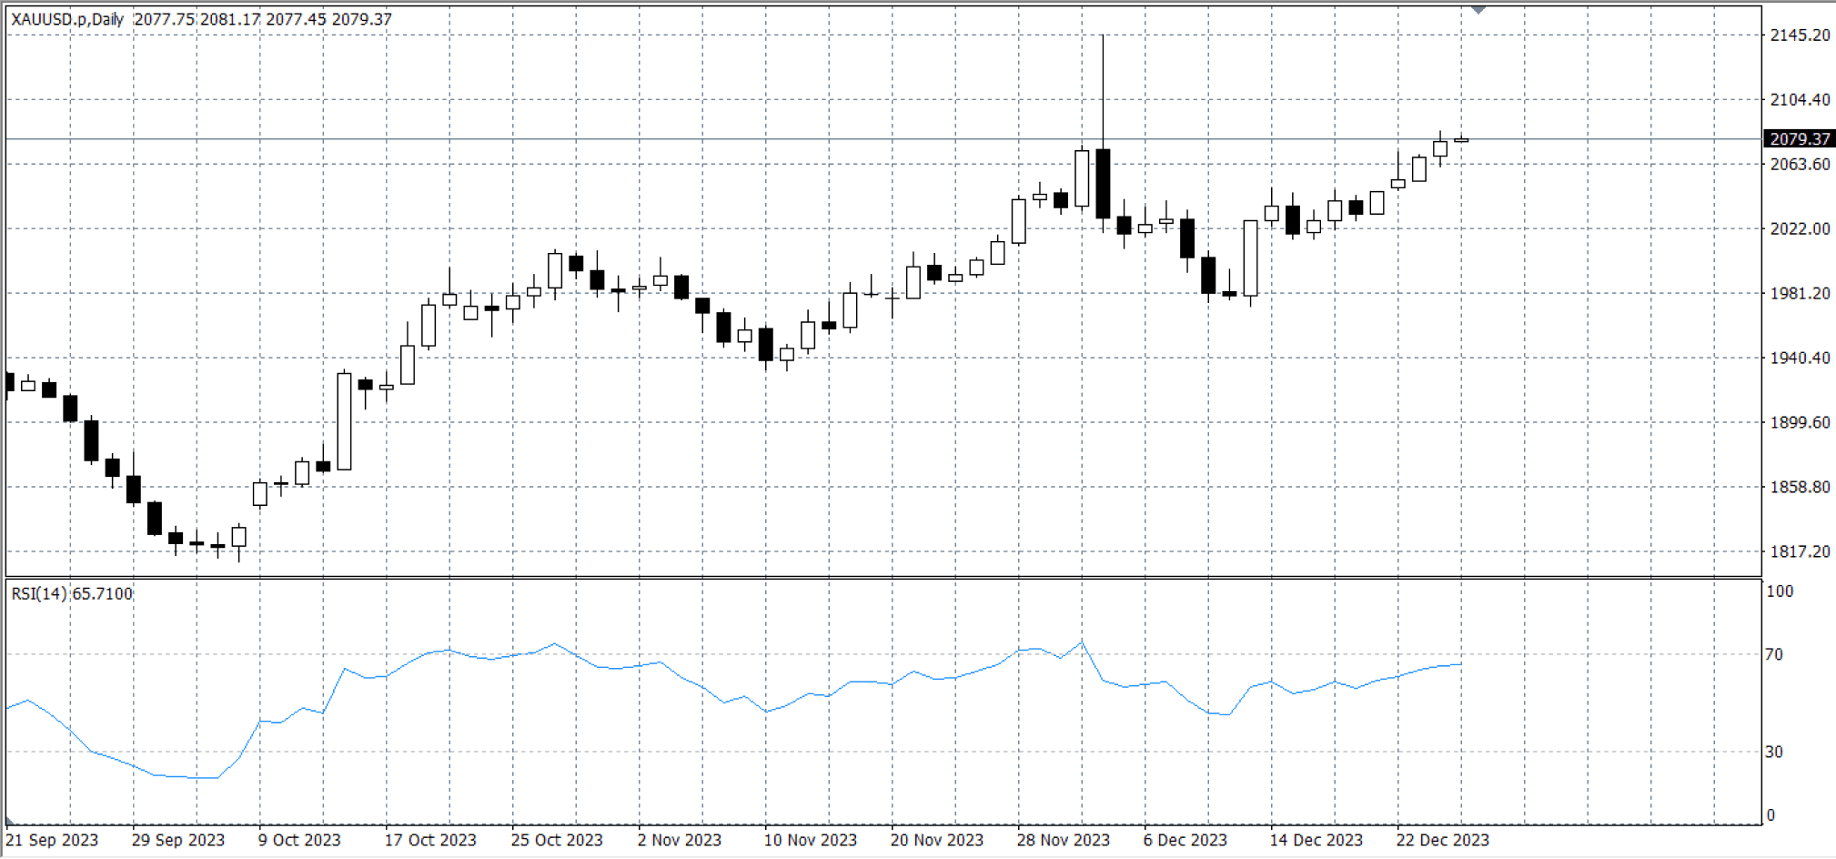Click the 17 Oct 2023 date label
Viewport: 1836px width, 859px height.
430,840
